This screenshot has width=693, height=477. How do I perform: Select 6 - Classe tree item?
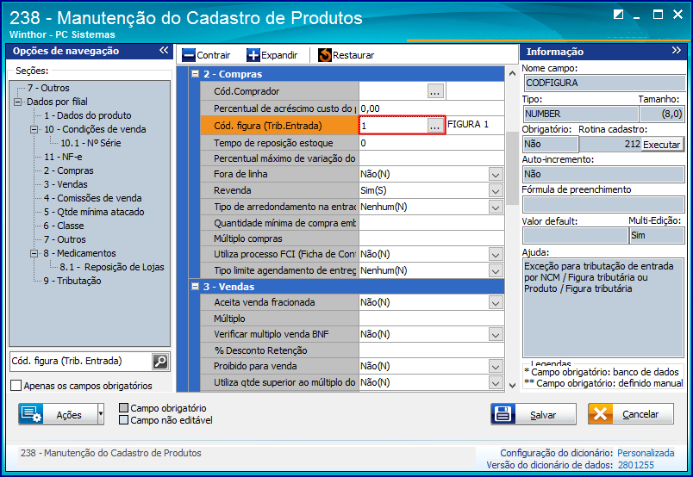pyautogui.click(x=64, y=226)
